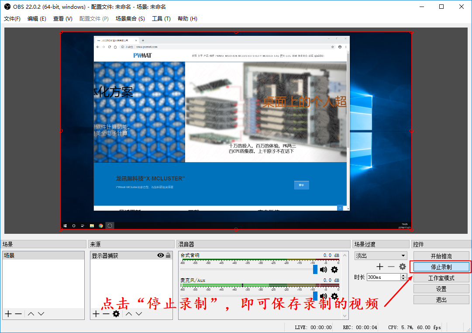
Task: Mute 麦克风/Aux speaker icon
Action: point(324,295)
